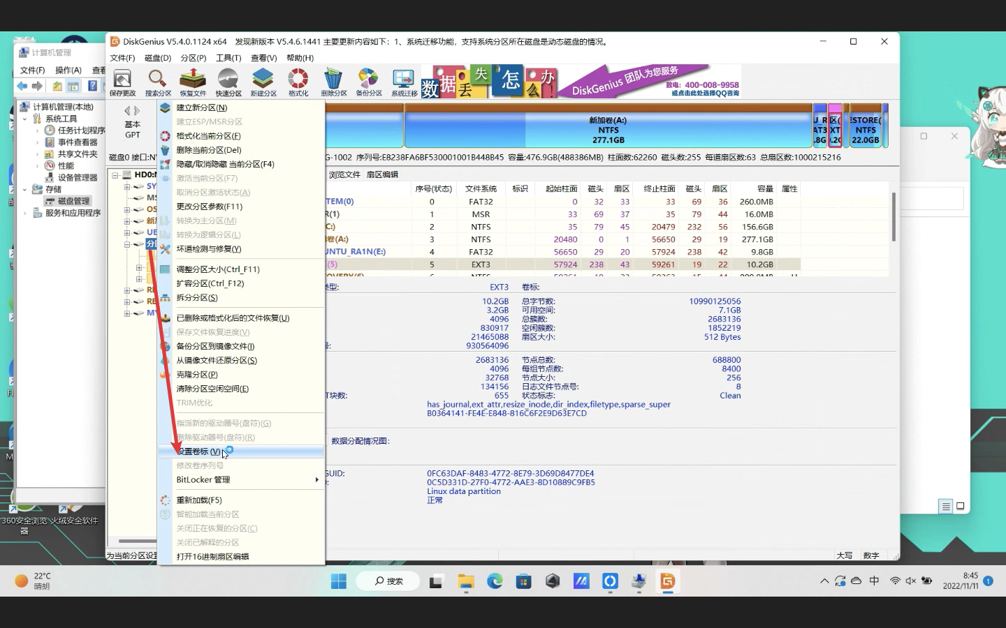Expand the OS partition node in disk tree

pyautogui.click(x=127, y=209)
